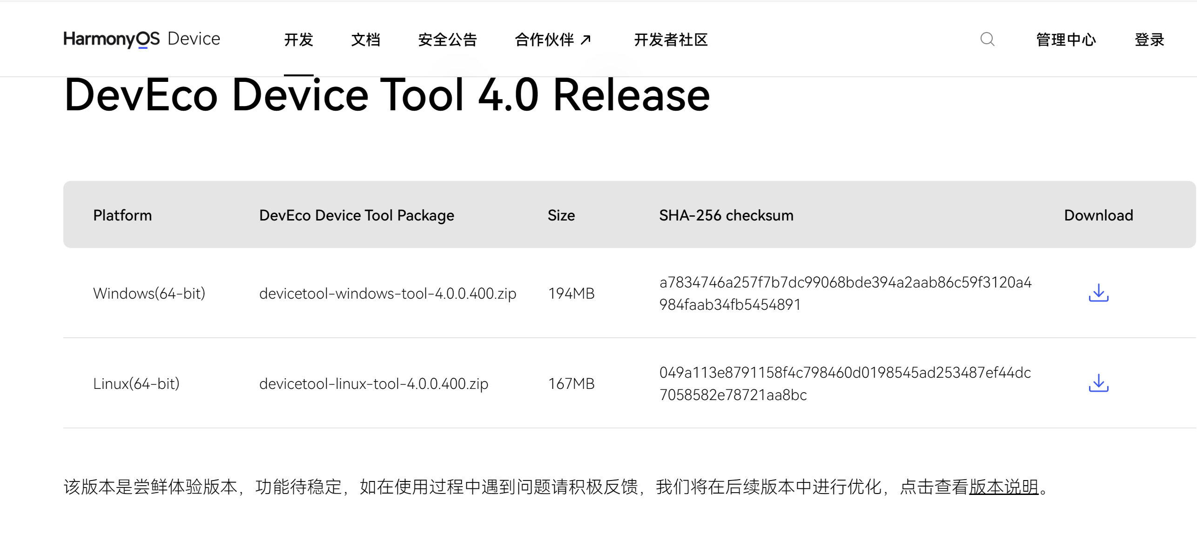
Task: Open the 开发 menu
Action: (x=298, y=40)
